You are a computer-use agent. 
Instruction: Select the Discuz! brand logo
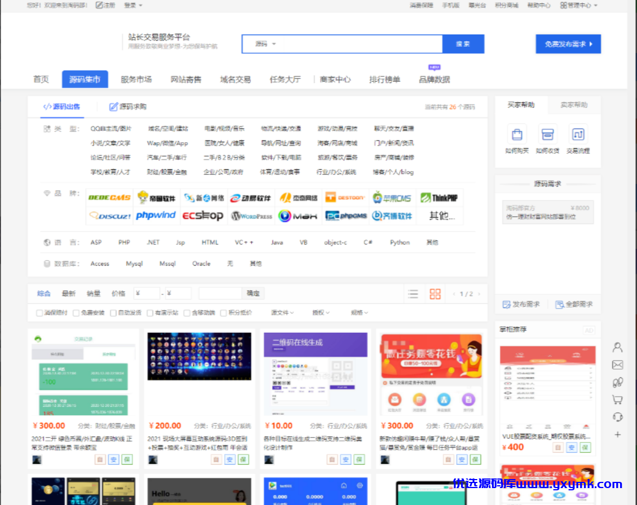click(x=109, y=216)
